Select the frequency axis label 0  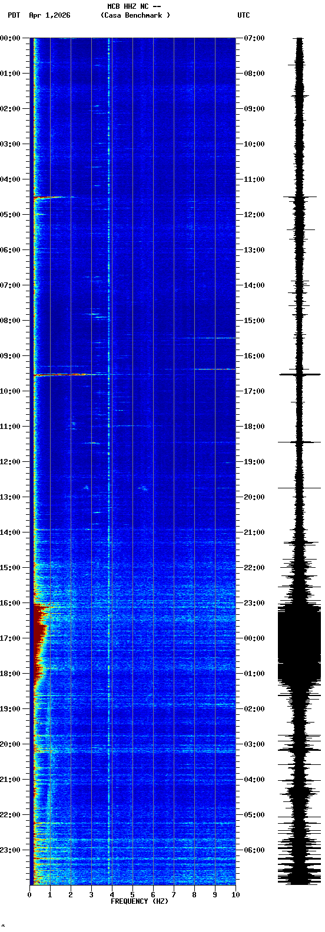[x=29, y=895]
